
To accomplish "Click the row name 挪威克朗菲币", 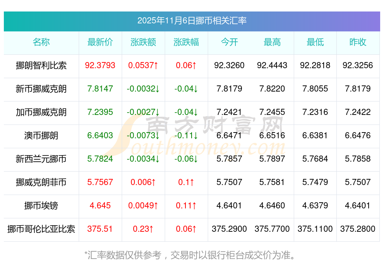I will [41, 182].
